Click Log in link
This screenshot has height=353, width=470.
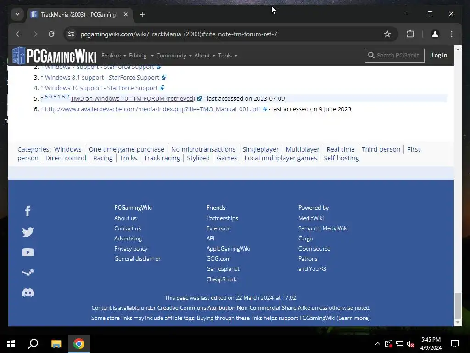tap(439, 55)
